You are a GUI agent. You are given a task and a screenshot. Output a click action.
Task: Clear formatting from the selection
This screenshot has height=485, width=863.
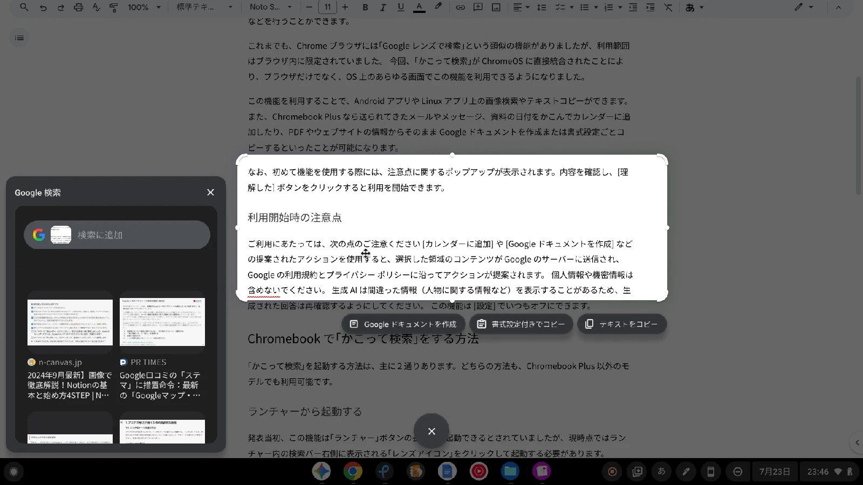(668, 7)
